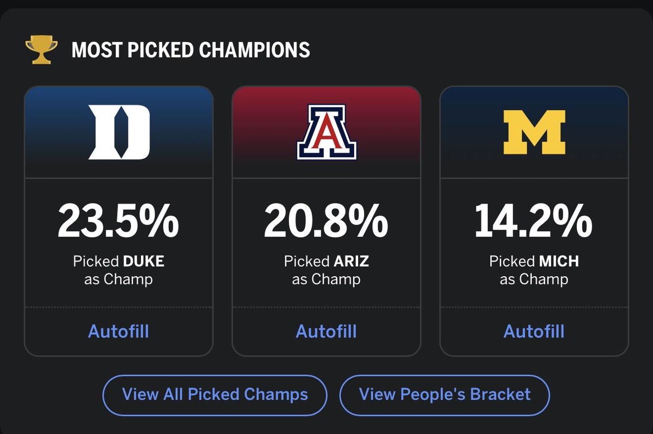Click the bold DUKE team abbreviation
The width and height of the screenshot is (653, 434).
click(x=144, y=262)
